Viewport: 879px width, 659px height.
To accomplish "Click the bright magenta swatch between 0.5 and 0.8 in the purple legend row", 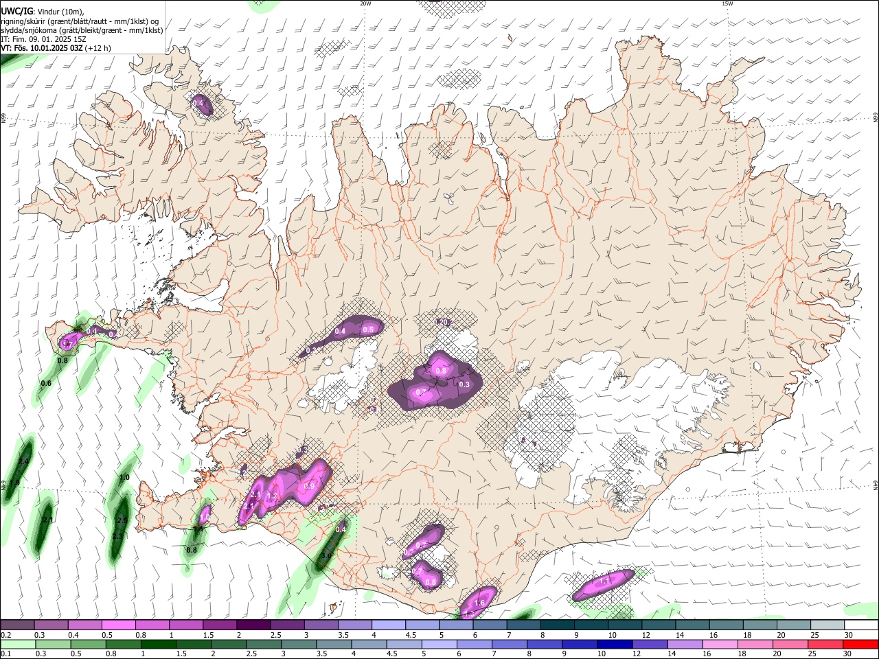I will click(x=118, y=625).
